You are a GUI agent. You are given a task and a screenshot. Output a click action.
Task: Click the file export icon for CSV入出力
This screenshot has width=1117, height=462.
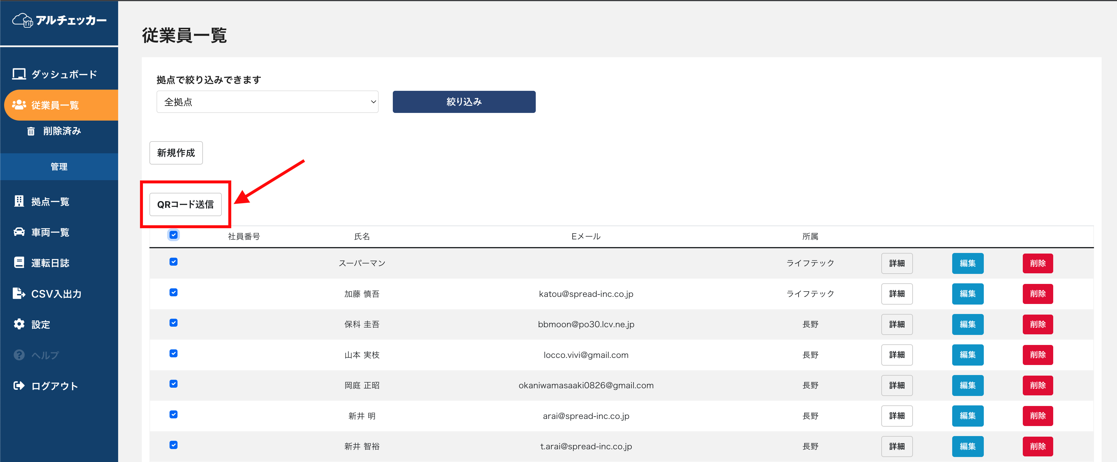pyautogui.click(x=19, y=293)
